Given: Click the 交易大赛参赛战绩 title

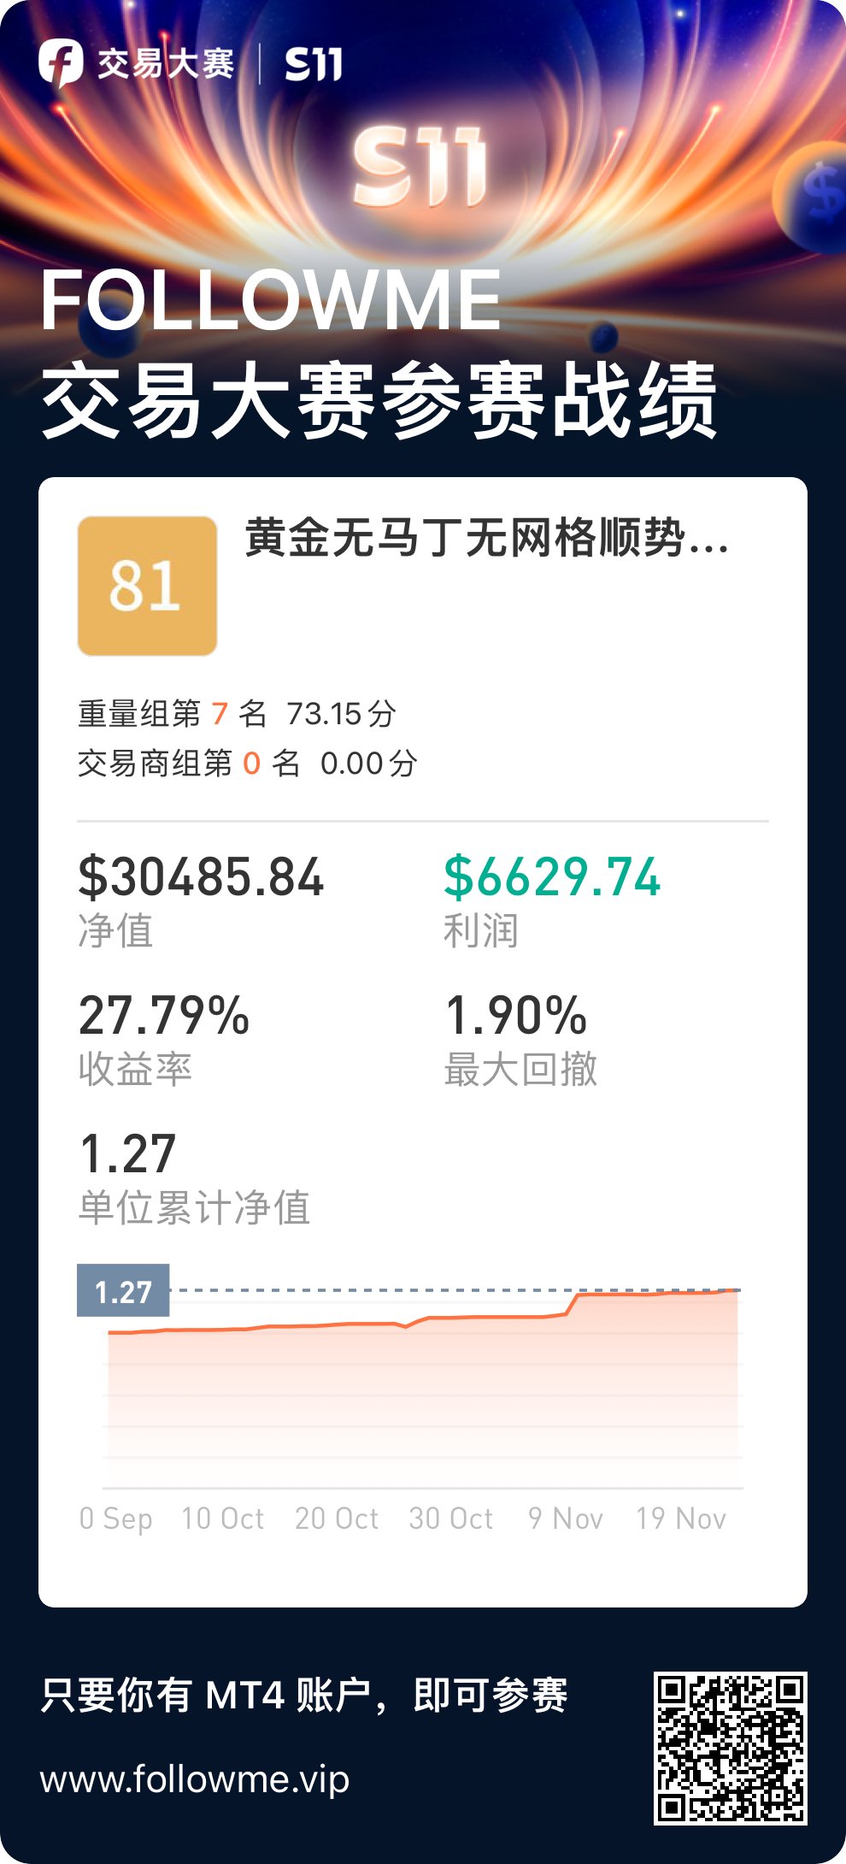Looking at the screenshot, I should [379, 399].
